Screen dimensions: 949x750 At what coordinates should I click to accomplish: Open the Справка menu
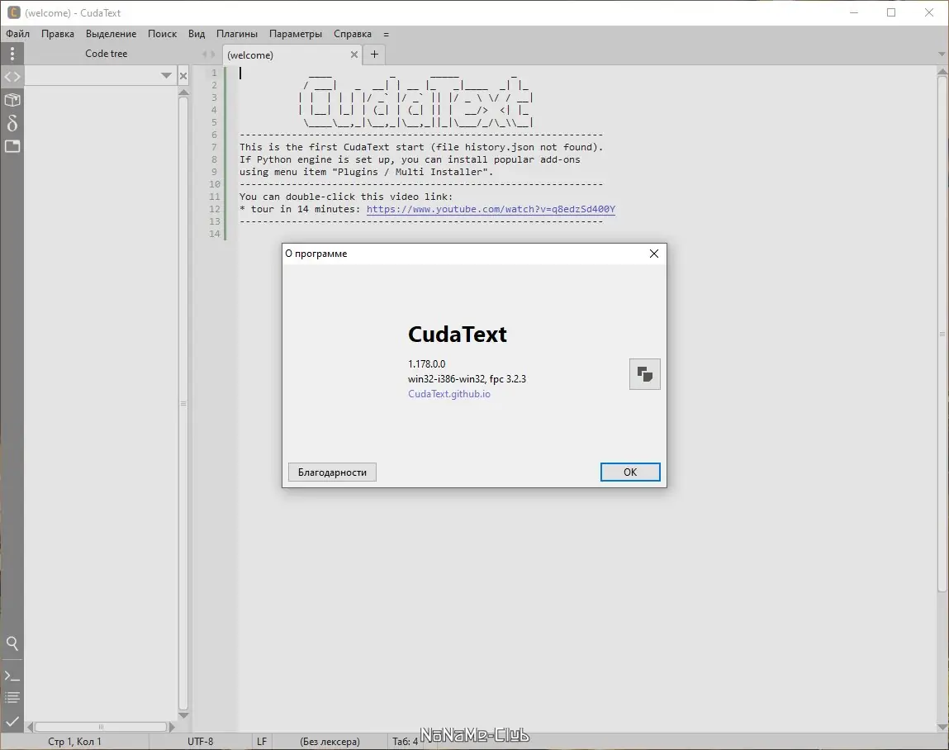coord(352,34)
